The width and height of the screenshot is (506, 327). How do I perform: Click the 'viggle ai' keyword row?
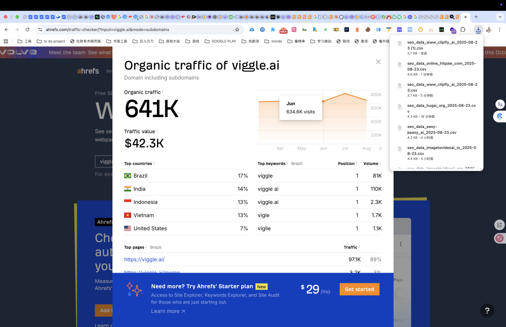(x=320, y=189)
